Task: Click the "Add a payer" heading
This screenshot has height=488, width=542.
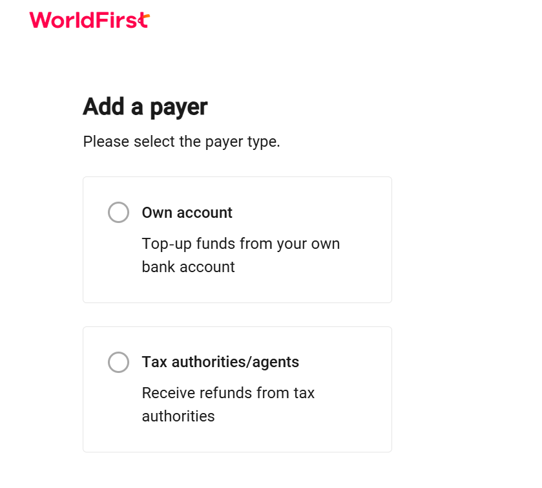Action: (x=145, y=107)
